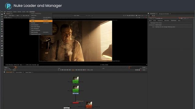
Task: Choose Create in OpenPype menu
Action: pyautogui.click(x=41, y=18)
